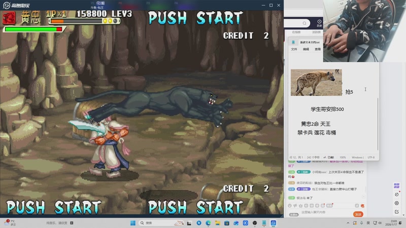This screenshot has height=228, width=406.
Task: Open the 查看 menu in Notepad
Action: pos(318,49)
